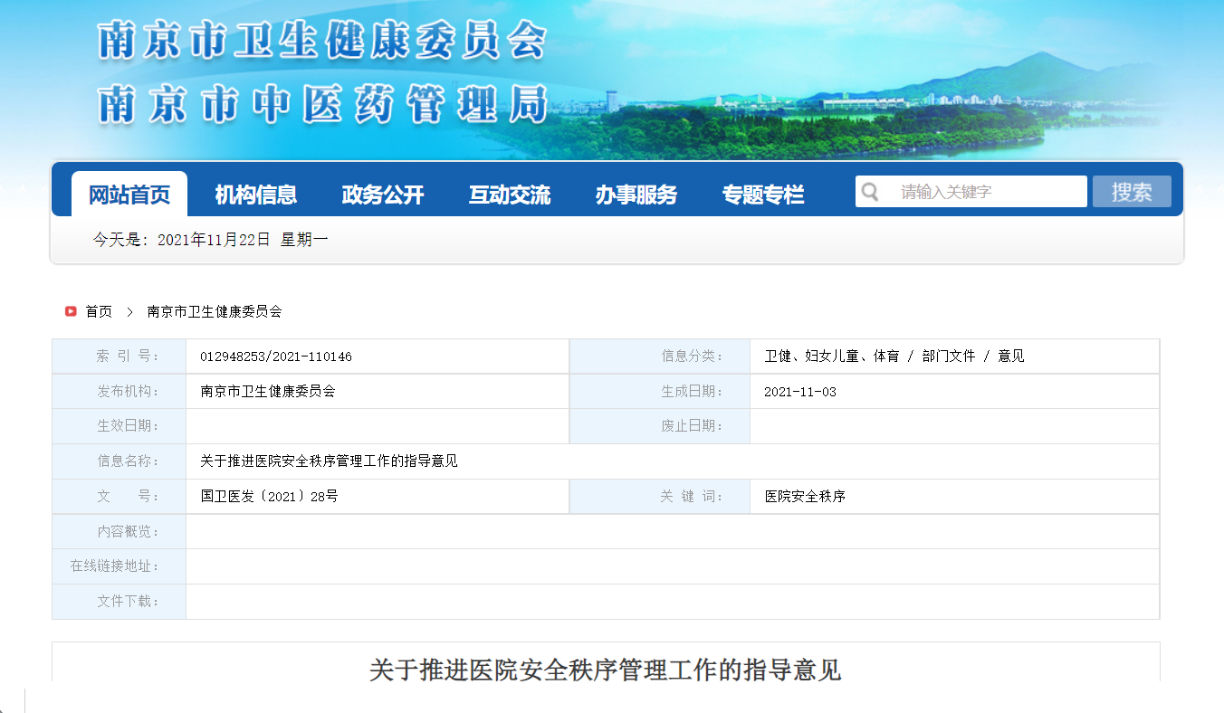1224x713 pixels.
Task: Click the 南京市卫生健康委员会 header title
Action: pos(322,42)
